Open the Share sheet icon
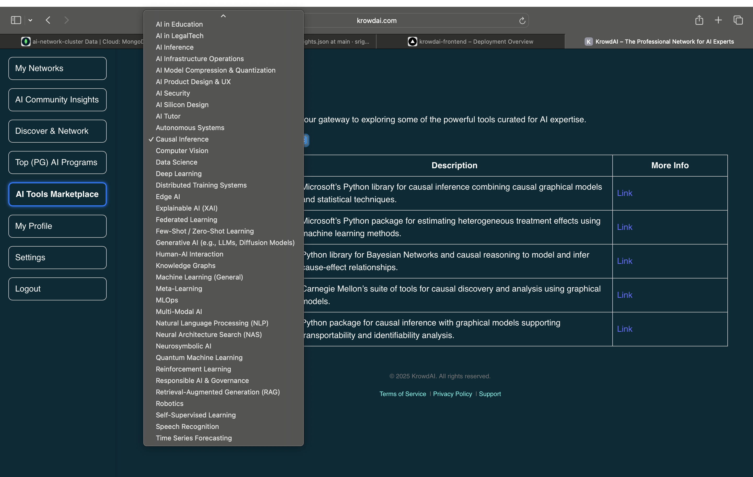This screenshot has width=753, height=477. [x=699, y=20]
